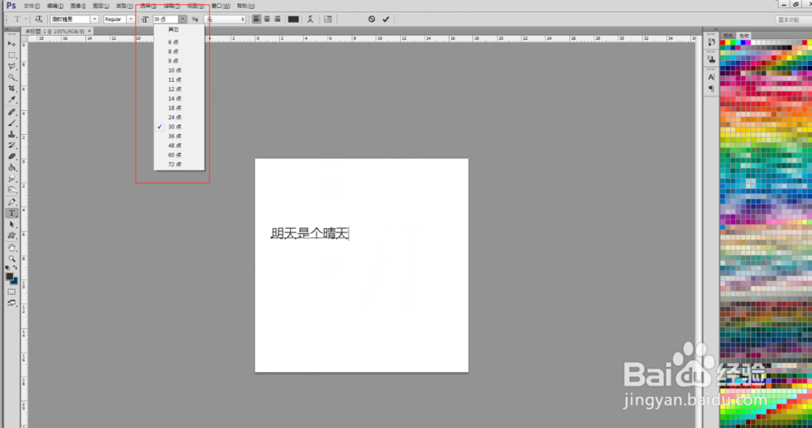Open the History panel icon
This screenshot has width=812, height=428.
click(x=711, y=42)
